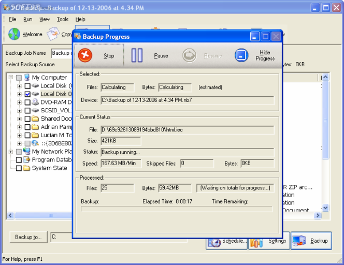The image size is (344, 265).
Task: Click the Backup computer icon button
Action: tap(299, 241)
